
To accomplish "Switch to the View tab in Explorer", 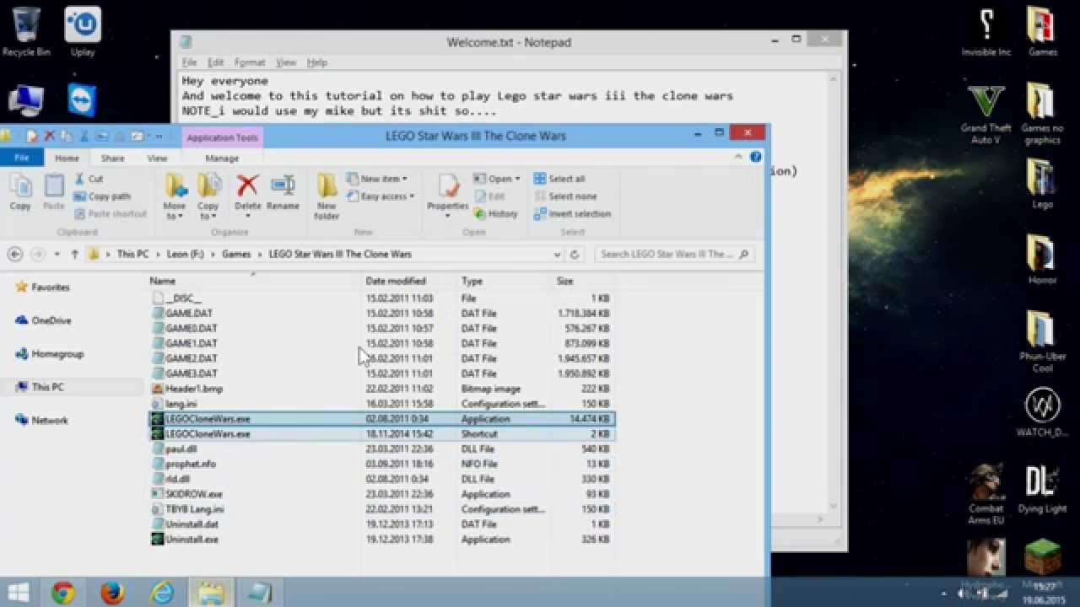I will (x=157, y=158).
